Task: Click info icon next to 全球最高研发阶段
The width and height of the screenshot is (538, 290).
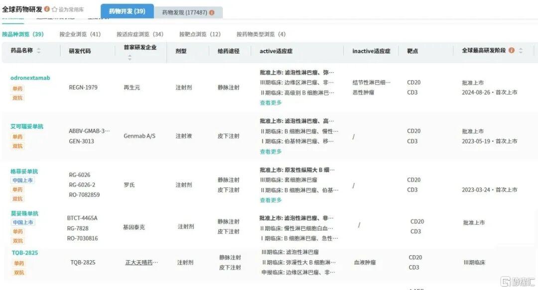Action: 511,51
